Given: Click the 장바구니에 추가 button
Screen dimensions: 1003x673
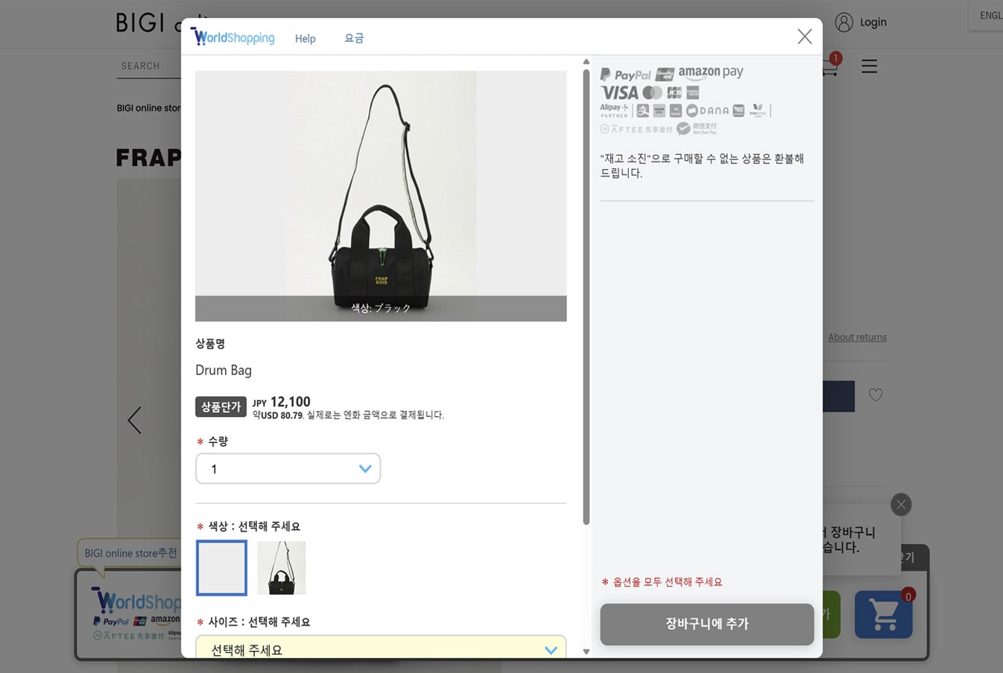Looking at the screenshot, I should 706,624.
